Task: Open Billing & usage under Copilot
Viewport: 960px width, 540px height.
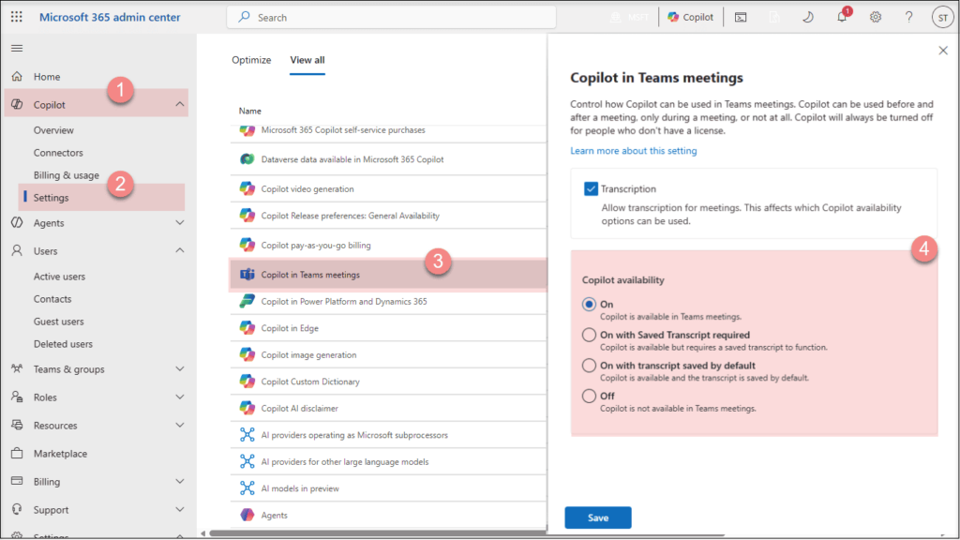Action: [67, 175]
